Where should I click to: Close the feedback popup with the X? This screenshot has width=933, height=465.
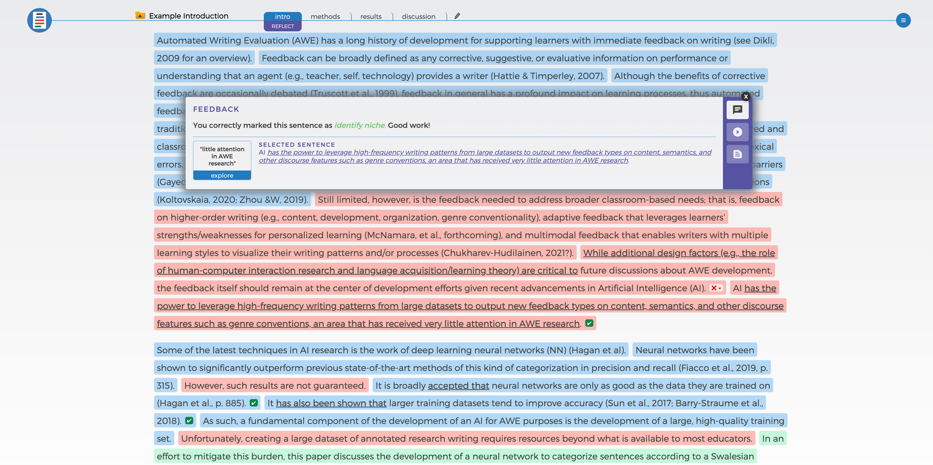[x=746, y=97]
